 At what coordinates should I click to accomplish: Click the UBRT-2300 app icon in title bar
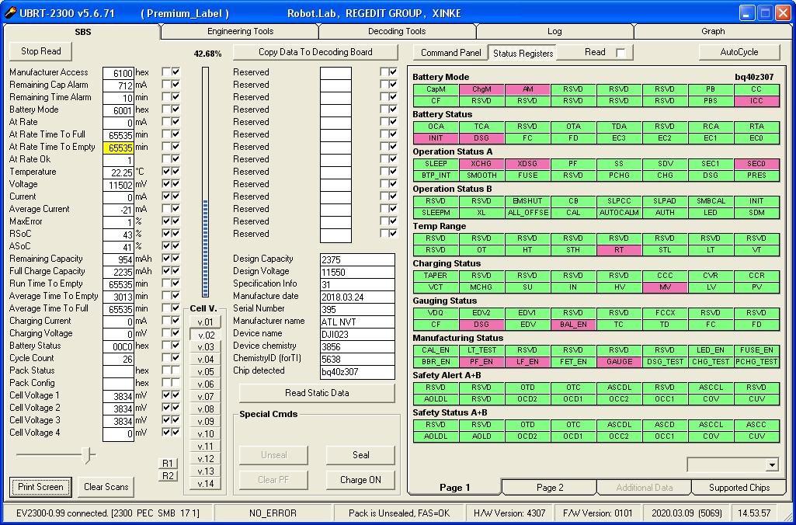pos(9,12)
